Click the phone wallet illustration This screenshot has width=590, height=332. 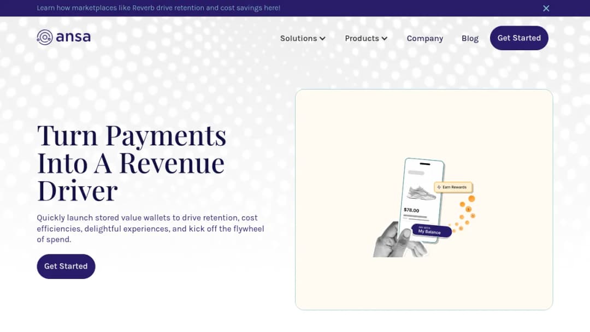click(x=424, y=207)
